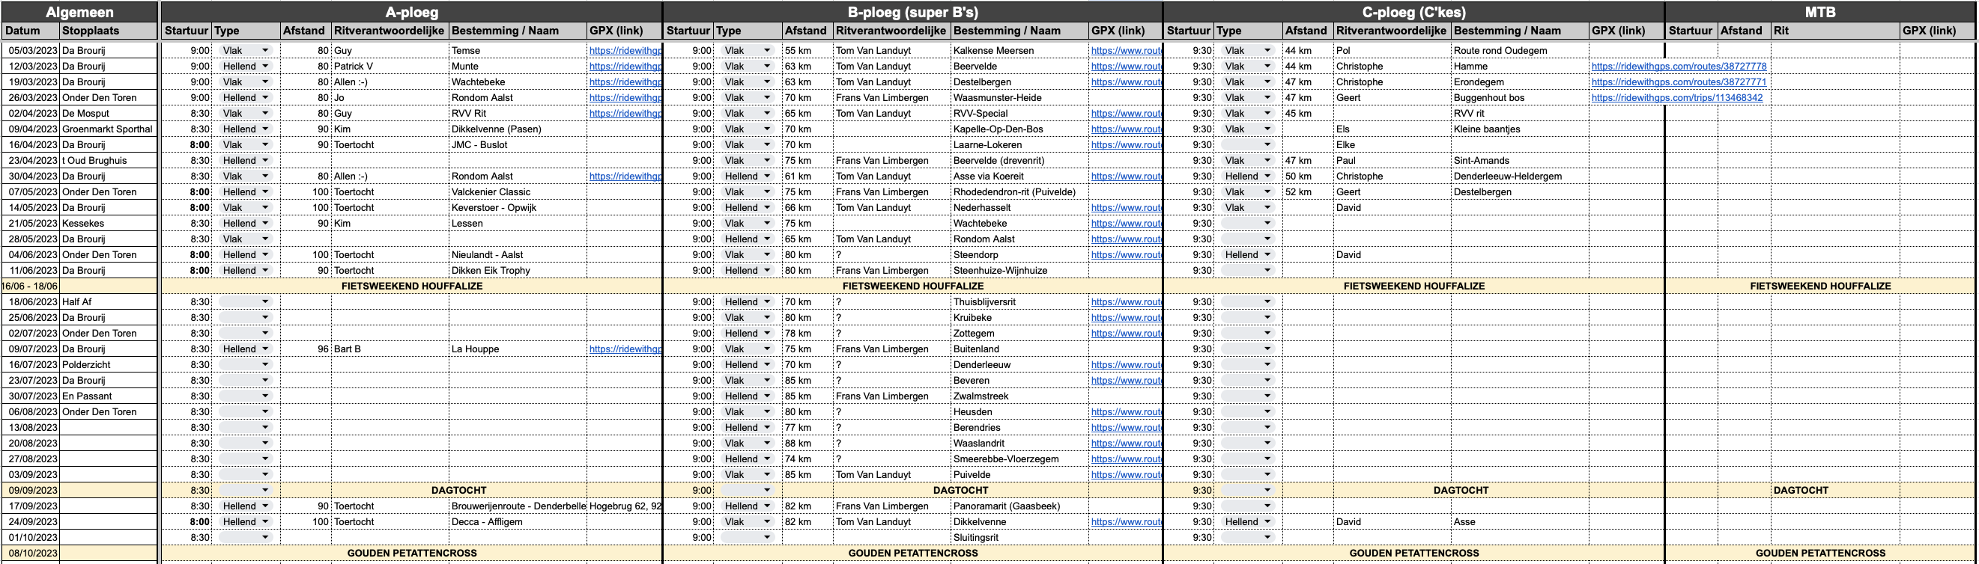Viewport: 1979px width, 564px height.
Task: Open A-ploeg GPX link for Temse ride
Action: pyautogui.click(x=625, y=51)
